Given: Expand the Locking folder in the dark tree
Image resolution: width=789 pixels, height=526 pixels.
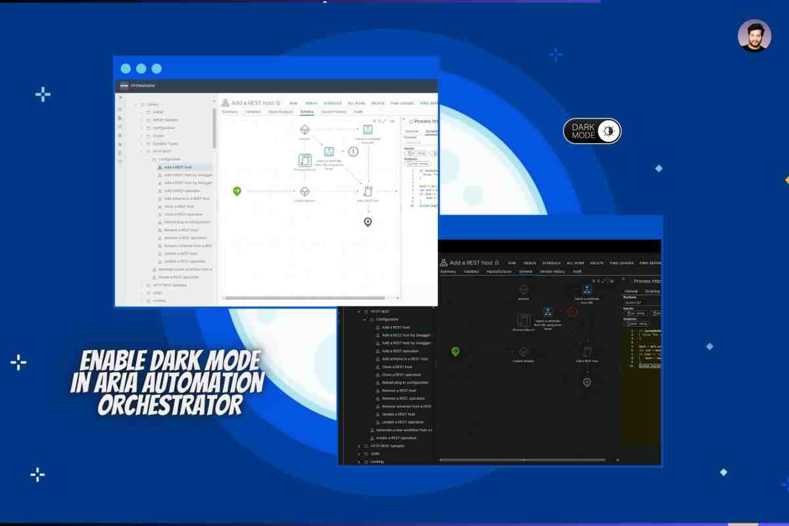Looking at the screenshot, I should 359,462.
